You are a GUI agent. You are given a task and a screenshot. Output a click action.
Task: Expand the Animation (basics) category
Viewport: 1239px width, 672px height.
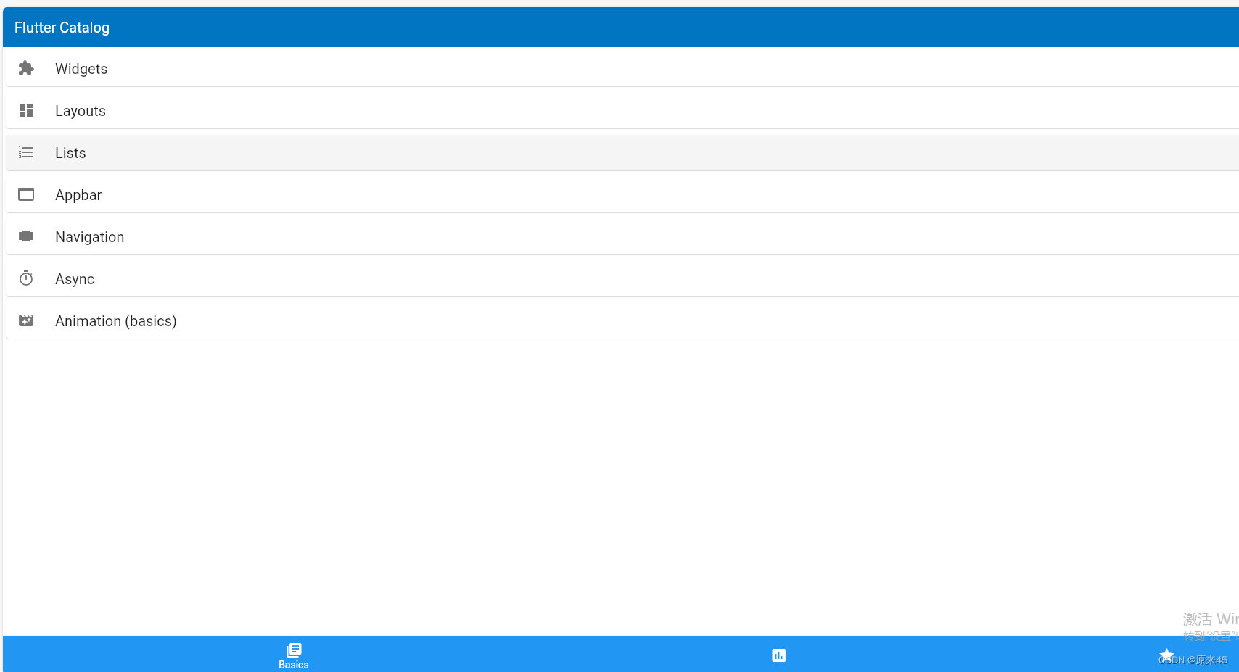coord(622,320)
